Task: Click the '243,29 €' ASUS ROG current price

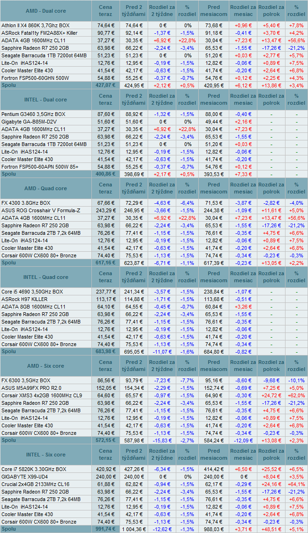Action: click(105, 210)
